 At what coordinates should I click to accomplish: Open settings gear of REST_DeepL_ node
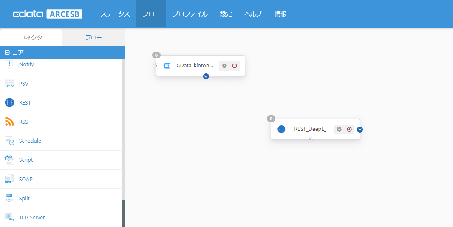click(339, 129)
